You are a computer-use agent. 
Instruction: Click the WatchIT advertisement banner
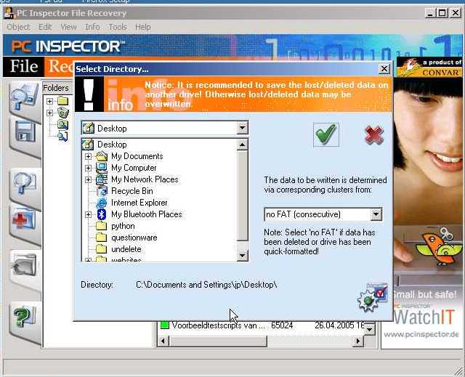pos(424,317)
